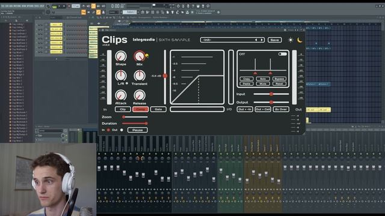385x216 pixels.
Task: Toggle View browser toolbar icon
Action: [162, 12]
